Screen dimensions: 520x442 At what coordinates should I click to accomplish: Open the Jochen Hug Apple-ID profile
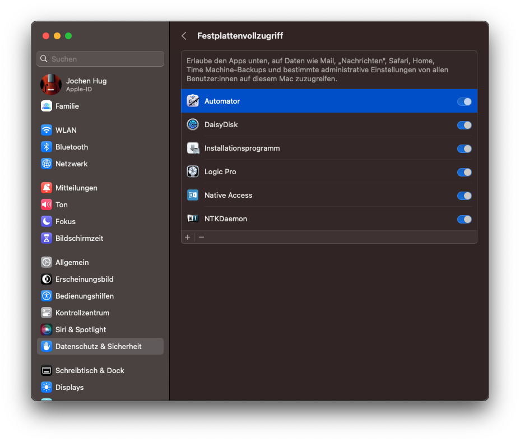tap(86, 85)
